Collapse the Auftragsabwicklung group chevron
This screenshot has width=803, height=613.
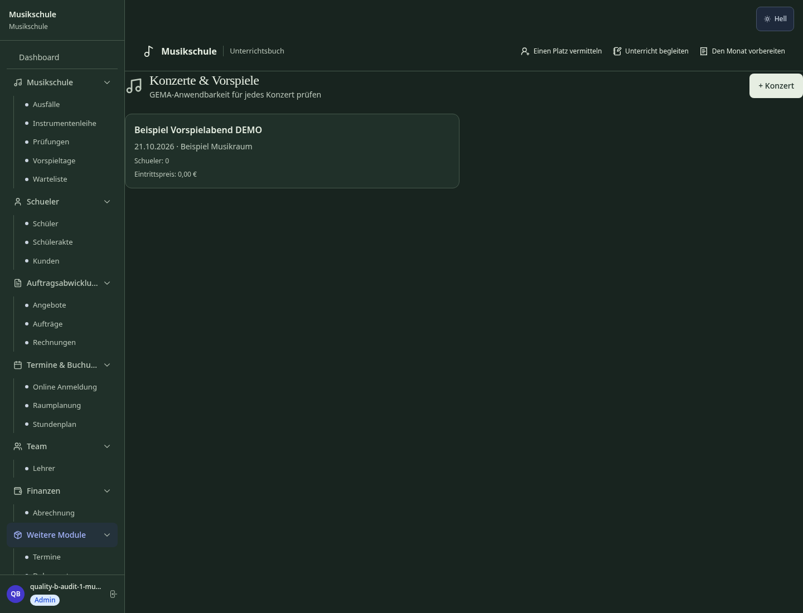[x=107, y=283]
